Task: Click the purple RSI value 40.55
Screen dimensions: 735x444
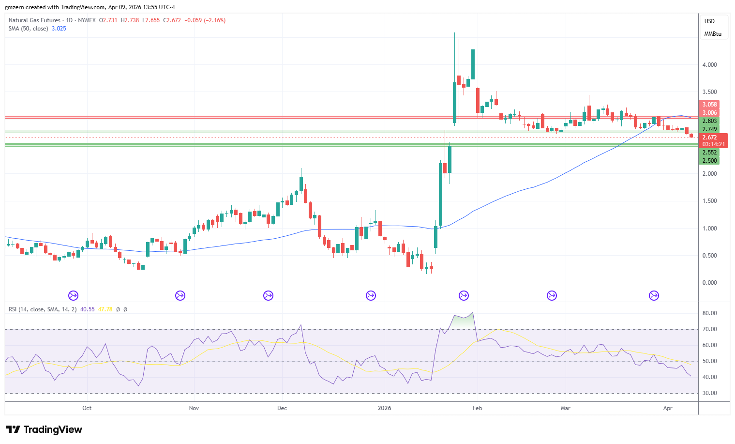Action: 87,309
